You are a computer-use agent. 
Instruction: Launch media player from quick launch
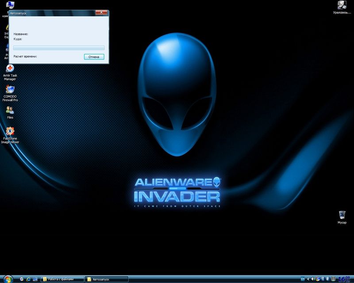pyautogui.click(x=22, y=279)
